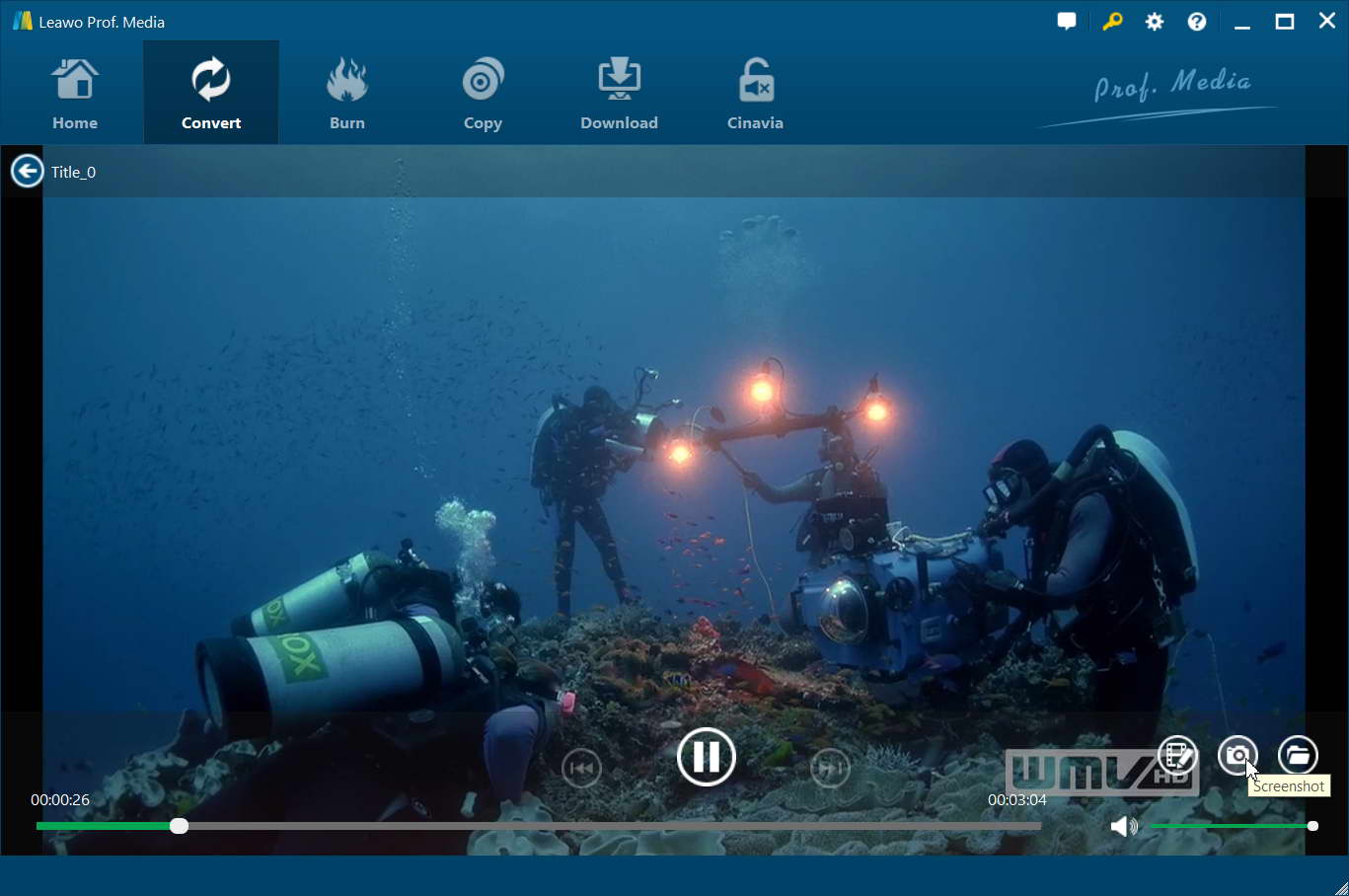This screenshot has height=896, width=1349.
Task: Pause the video playback
Action: [x=707, y=757]
